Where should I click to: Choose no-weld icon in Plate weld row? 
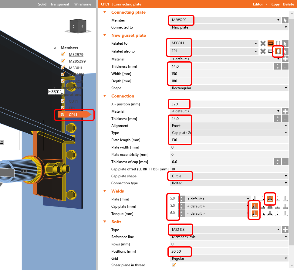click(285, 199)
